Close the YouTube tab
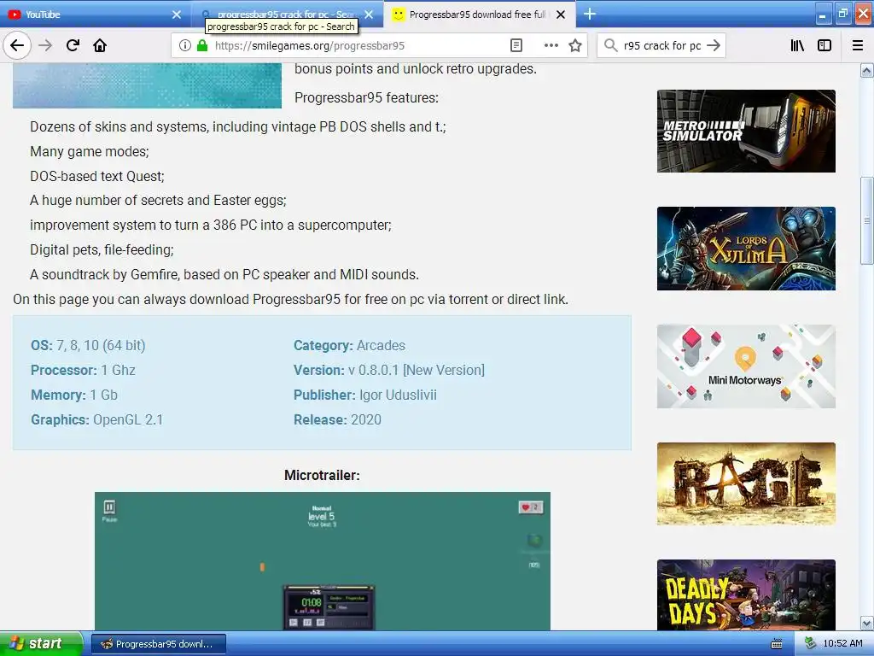The width and height of the screenshot is (874, 656). click(176, 15)
